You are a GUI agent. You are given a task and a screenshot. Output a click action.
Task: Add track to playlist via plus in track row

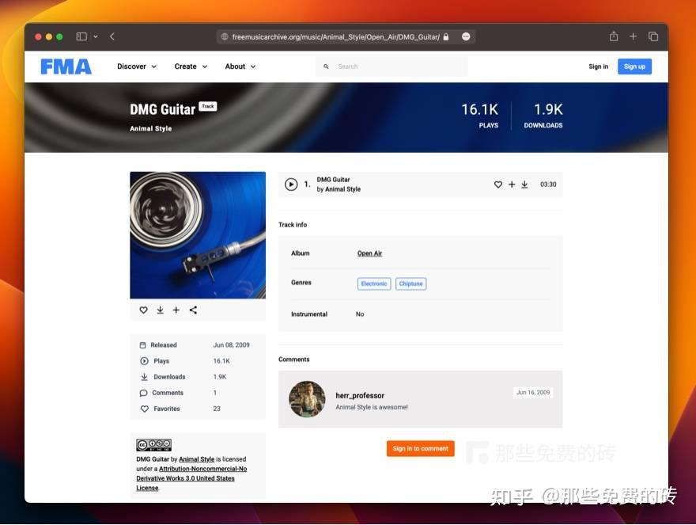tap(512, 184)
